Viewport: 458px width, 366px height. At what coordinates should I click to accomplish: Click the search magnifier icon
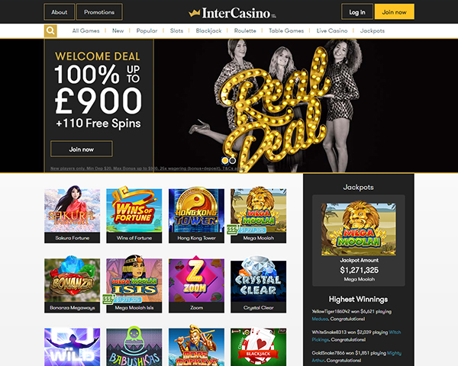[50, 31]
